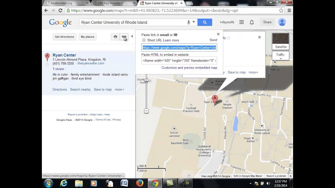Click the Get directions button
Viewport: 335px width, 188px height.
(x=64, y=37)
